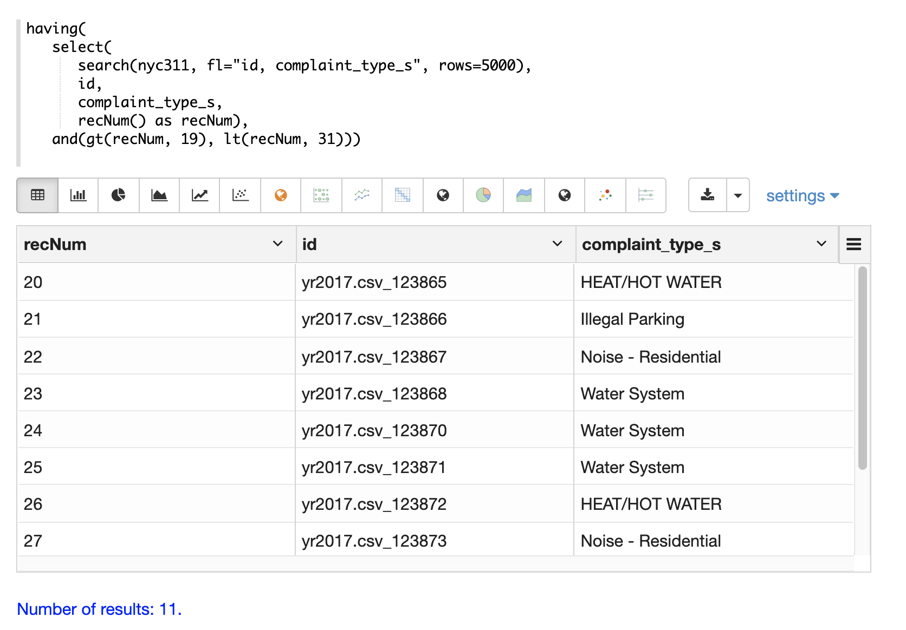Screen dimensions: 906x630
Task: Pick the scatter chart visualization
Action: click(240, 195)
